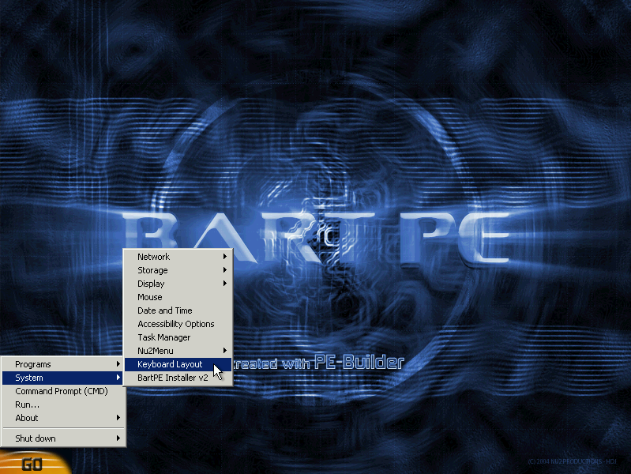Choose Mouse settings
Screen dimensions: 631x474
pos(178,297)
